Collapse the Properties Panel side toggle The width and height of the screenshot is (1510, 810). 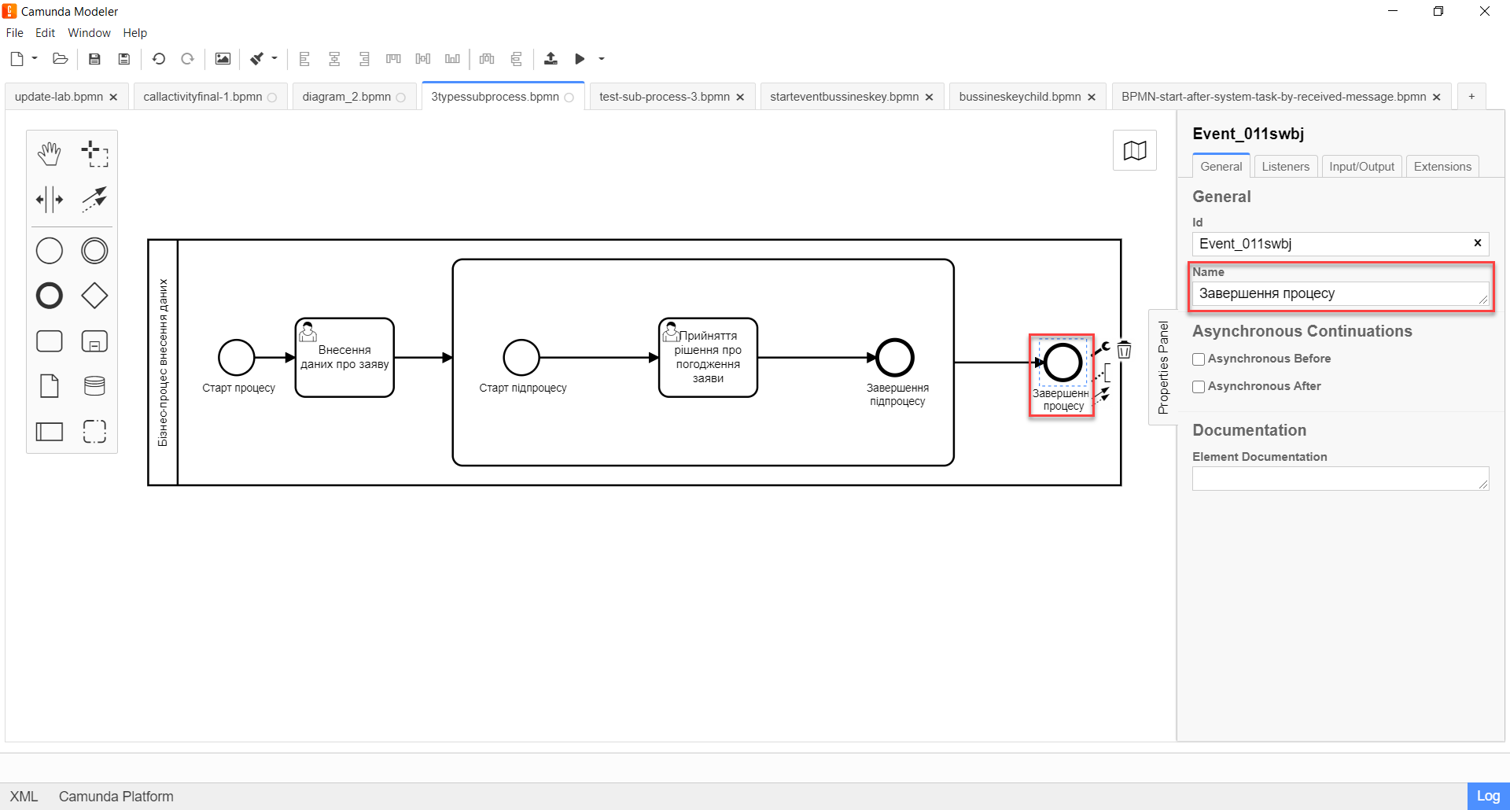pos(1163,367)
